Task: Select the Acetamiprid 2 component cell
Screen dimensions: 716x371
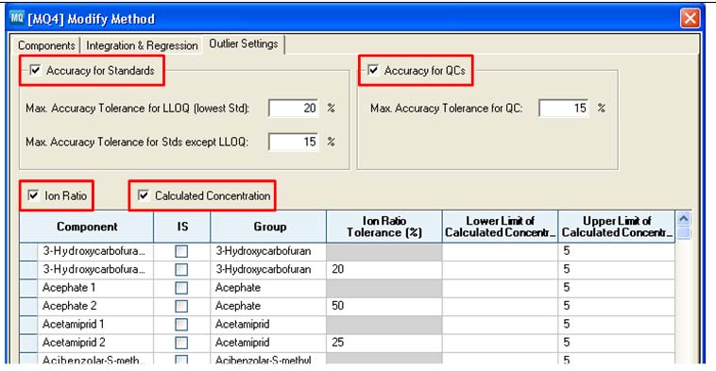Action: (x=95, y=343)
